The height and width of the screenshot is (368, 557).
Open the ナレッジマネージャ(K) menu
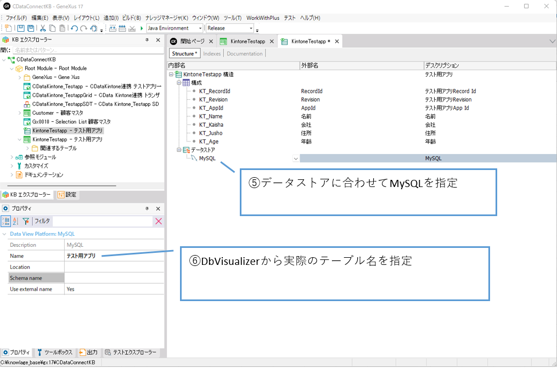pyautogui.click(x=167, y=18)
